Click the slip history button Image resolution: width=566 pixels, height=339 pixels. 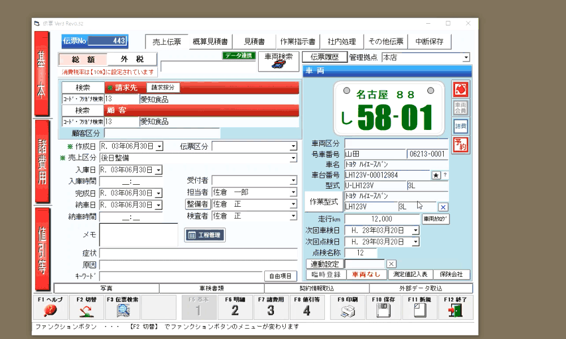(324, 57)
